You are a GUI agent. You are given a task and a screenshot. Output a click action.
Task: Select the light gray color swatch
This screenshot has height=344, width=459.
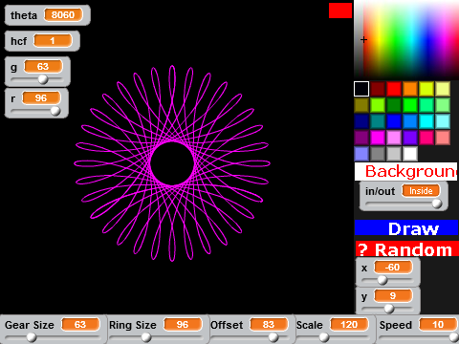394,154
